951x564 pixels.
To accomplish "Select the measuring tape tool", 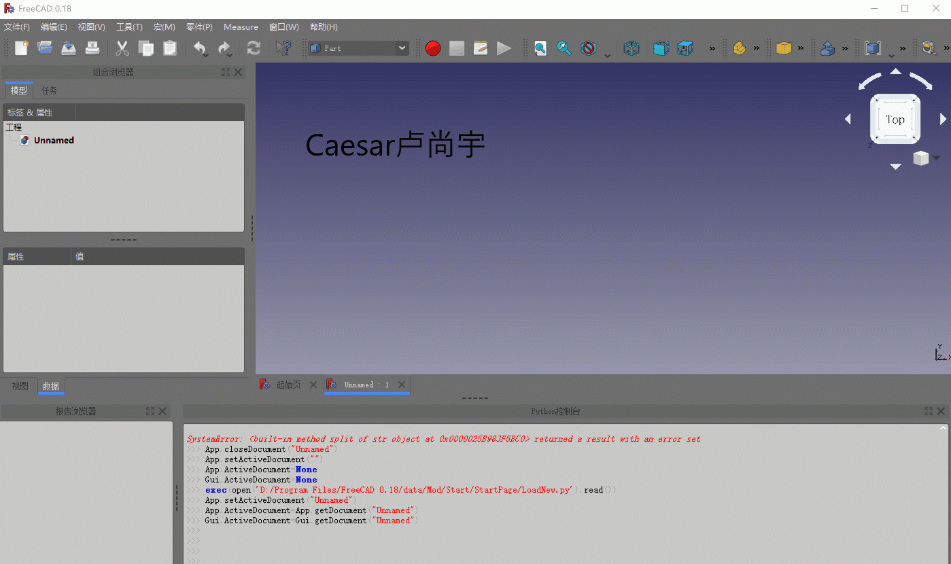I will click(x=929, y=48).
